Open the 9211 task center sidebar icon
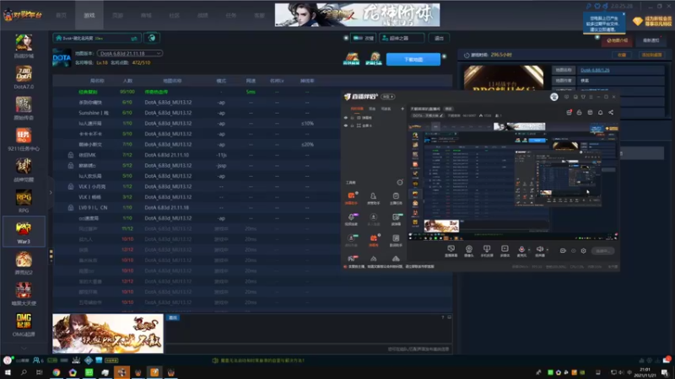Viewport: 675px width, 379px height. coord(24,139)
